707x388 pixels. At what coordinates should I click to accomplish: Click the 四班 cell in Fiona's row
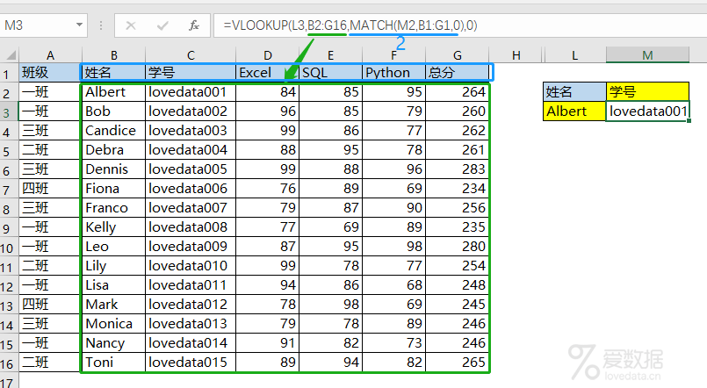click(50, 189)
